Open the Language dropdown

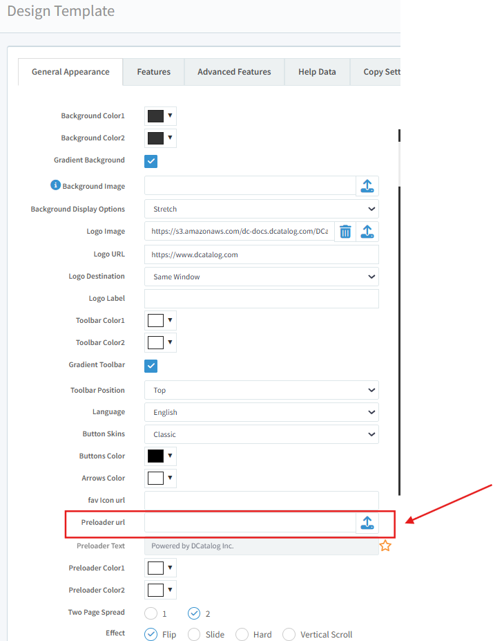pos(261,412)
